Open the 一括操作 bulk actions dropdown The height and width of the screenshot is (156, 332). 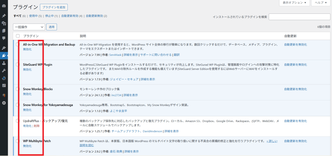(29, 27)
